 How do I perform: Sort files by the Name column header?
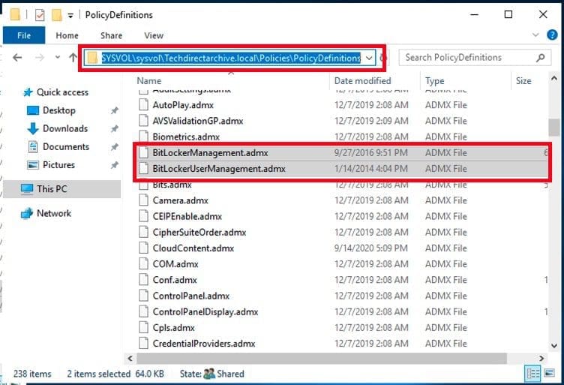tap(149, 80)
